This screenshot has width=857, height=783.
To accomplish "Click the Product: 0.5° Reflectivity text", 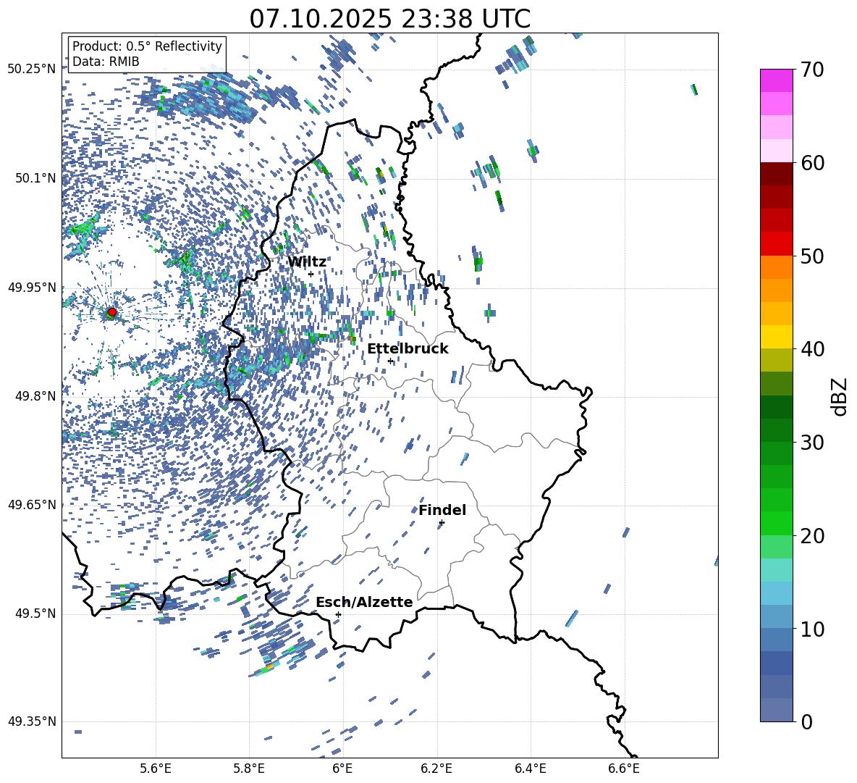I will [x=147, y=46].
